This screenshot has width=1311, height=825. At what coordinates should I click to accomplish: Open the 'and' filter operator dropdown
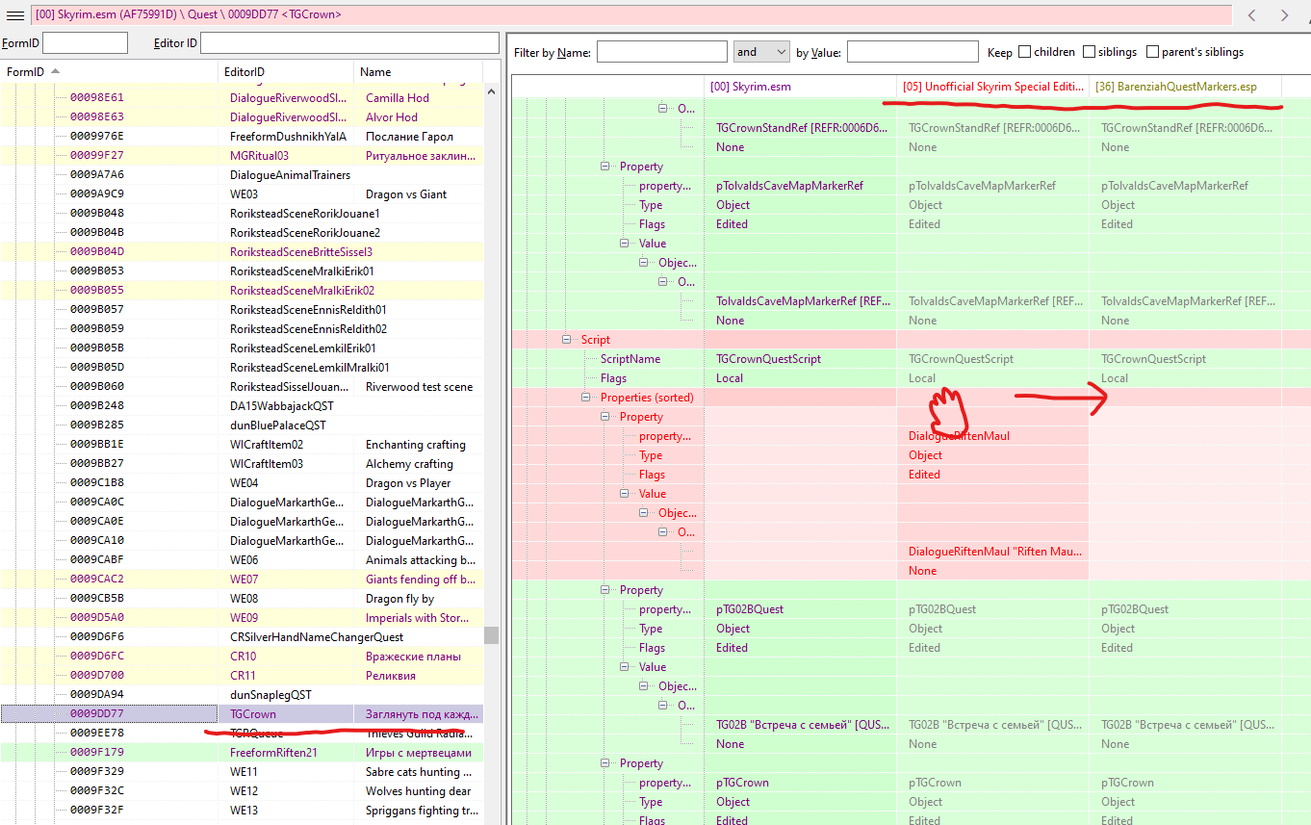click(760, 52)
